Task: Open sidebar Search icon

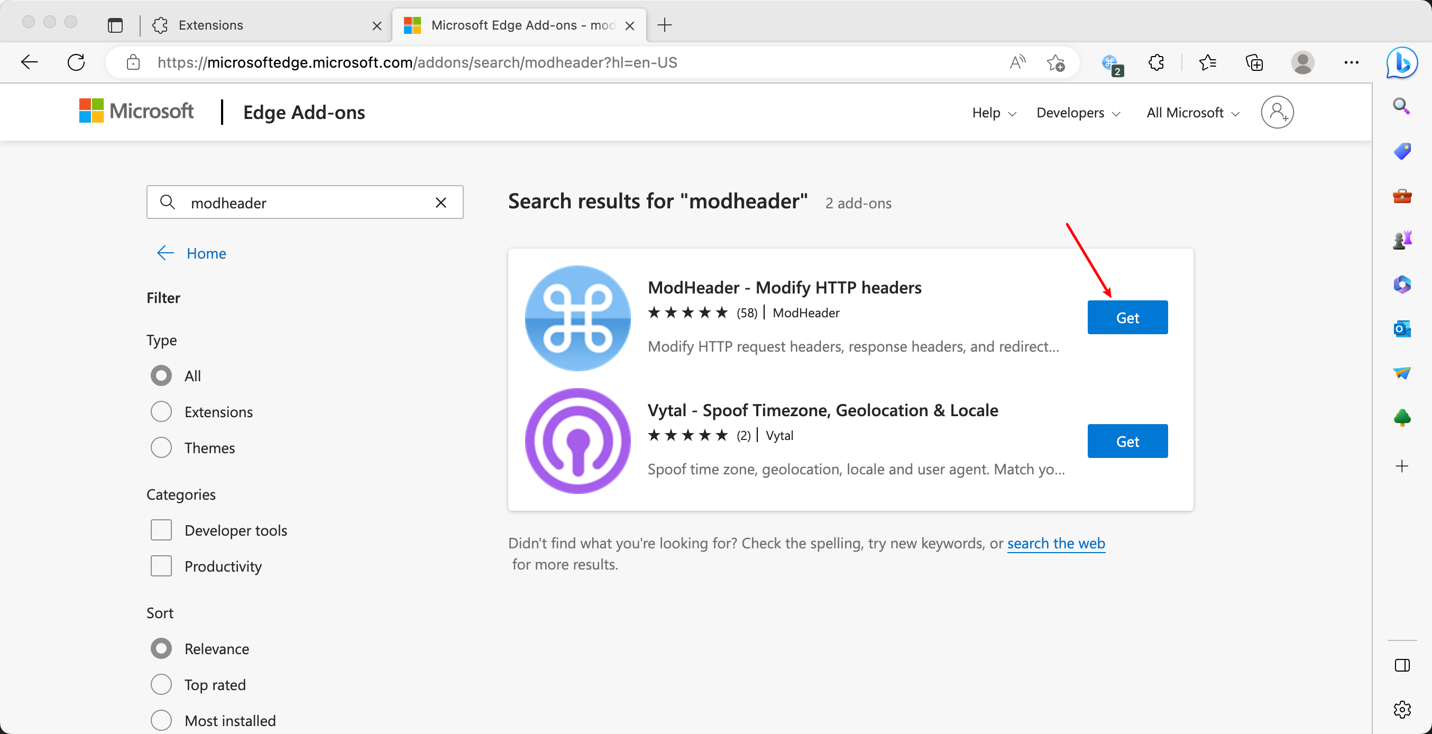Action: 1401,106
